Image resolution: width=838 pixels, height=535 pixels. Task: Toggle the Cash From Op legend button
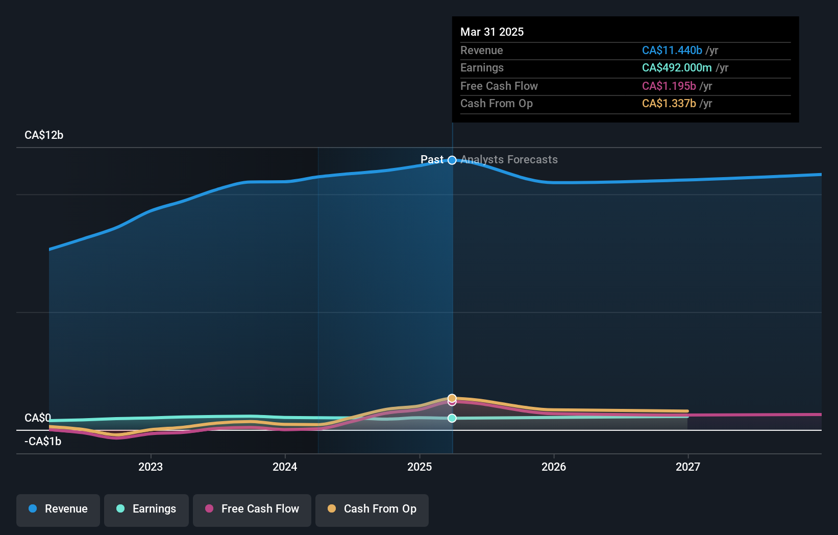[372, 510]
